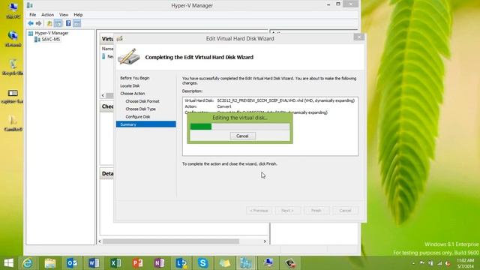Open the Network desktop icon

(13, 38)
